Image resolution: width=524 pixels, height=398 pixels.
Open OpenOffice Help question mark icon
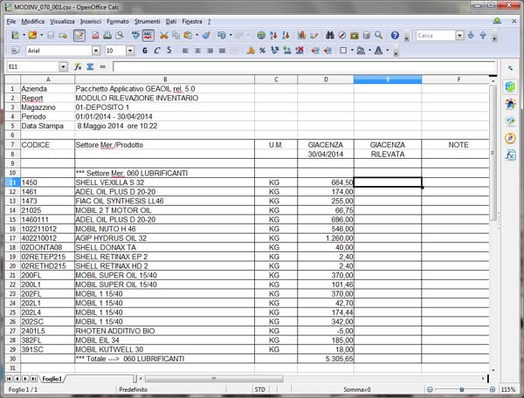click(x=395, y=35)
